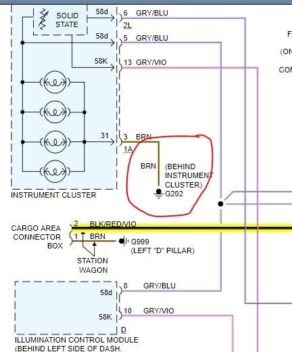Select the 2L connector label

pyautogui.click(x=127, y=25)
